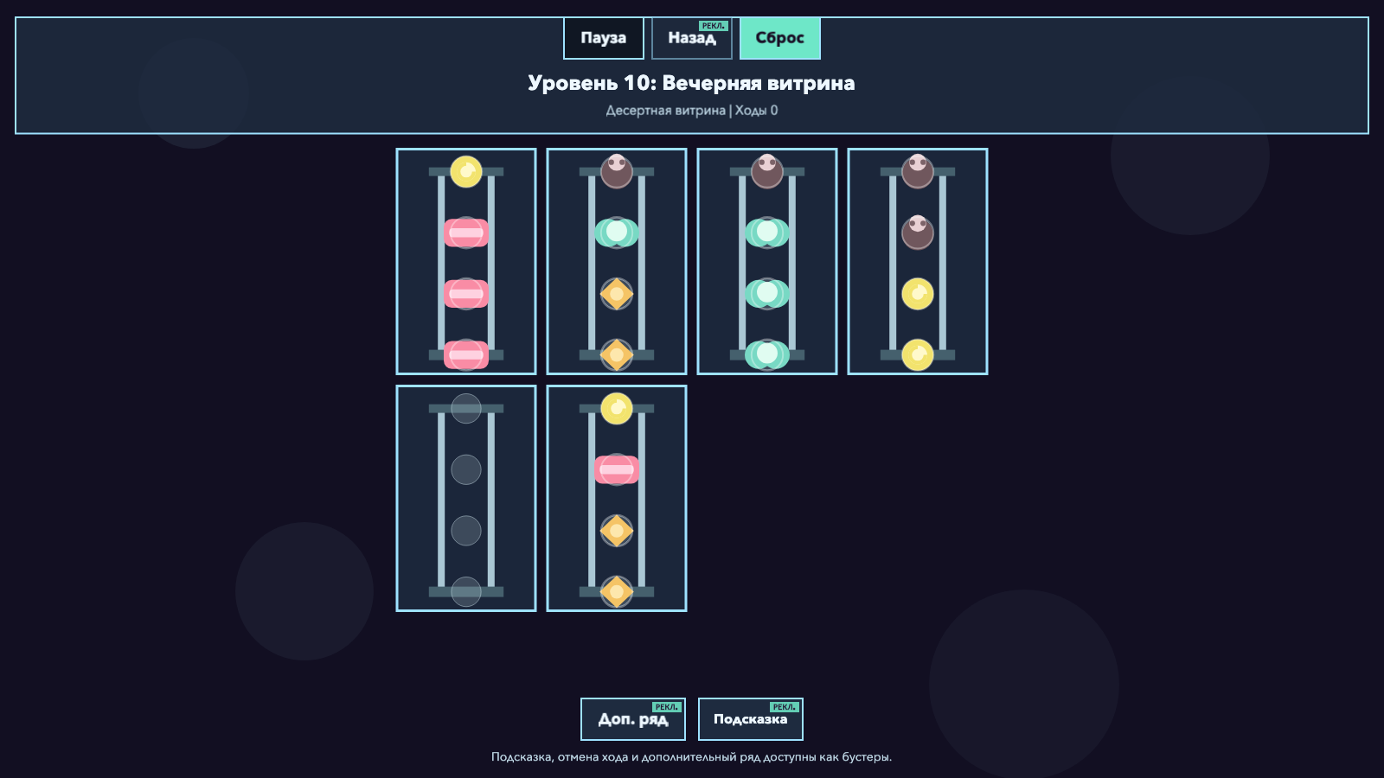The height and width of the screenshot is (778, 1384).
Task: Click the Назад undo button
Action: click(691, 38)
